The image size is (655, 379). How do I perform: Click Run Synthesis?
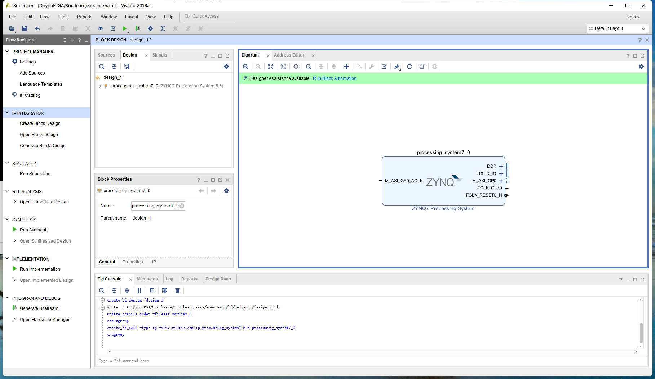point(34,230)
